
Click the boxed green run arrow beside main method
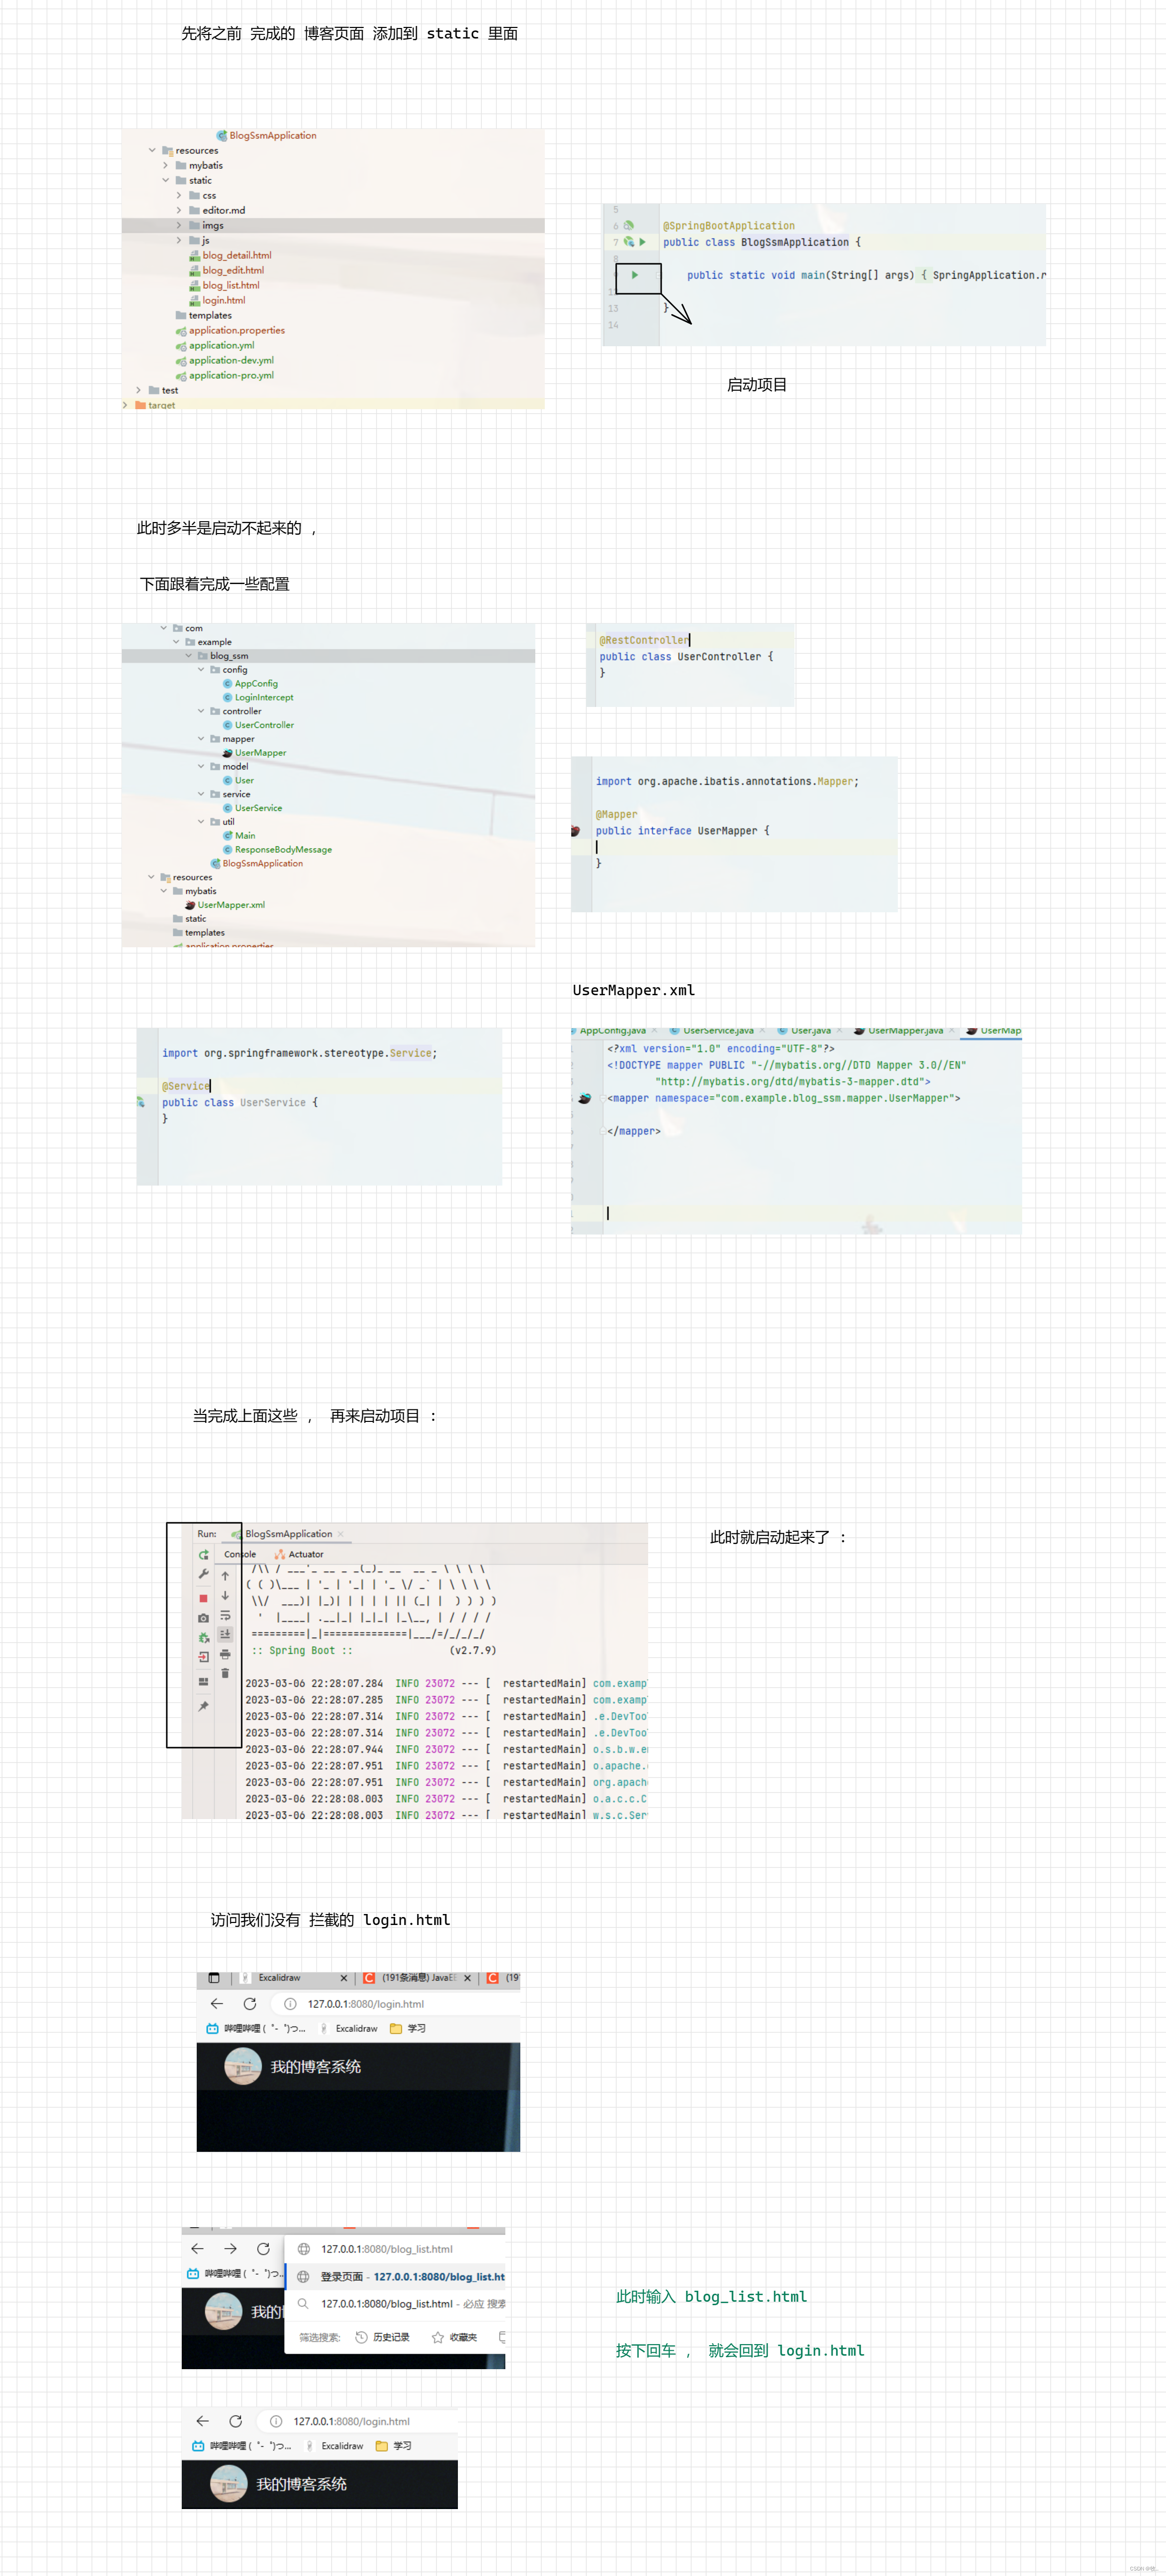(x=635, y=275)
